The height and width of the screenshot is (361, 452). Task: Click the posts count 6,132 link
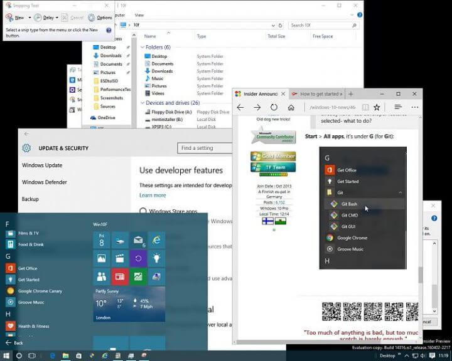280,202
